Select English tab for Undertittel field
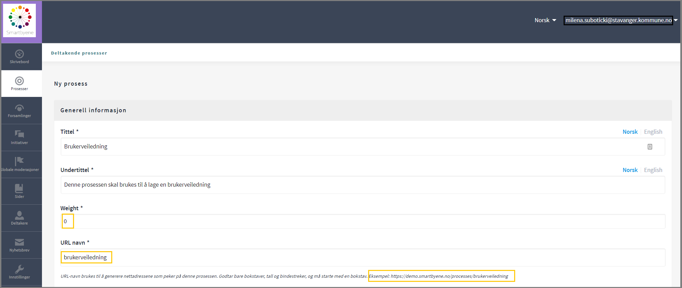Screen dimensions: 682x288 pyautogui.click(x=653, y=170)
